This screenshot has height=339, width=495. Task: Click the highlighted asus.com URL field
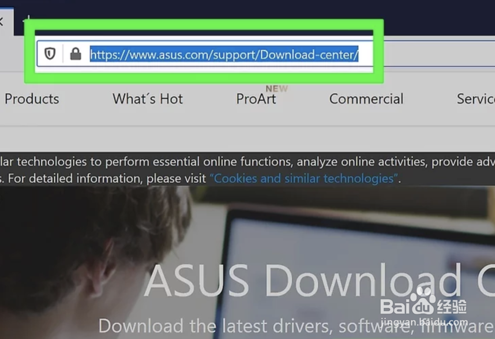pos(224,54)
